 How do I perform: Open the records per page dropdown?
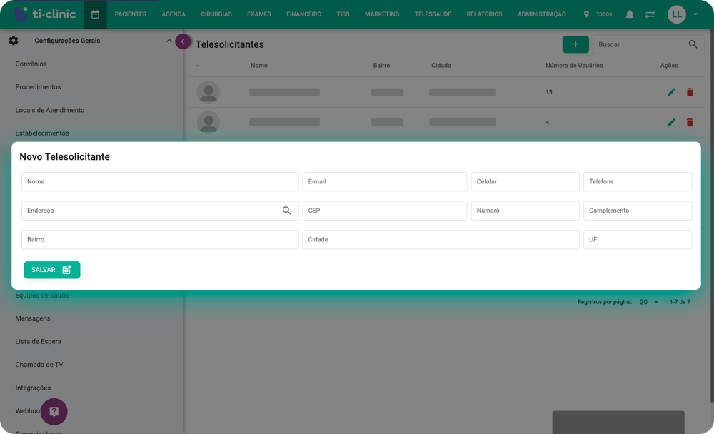click(x=649, y=302)
